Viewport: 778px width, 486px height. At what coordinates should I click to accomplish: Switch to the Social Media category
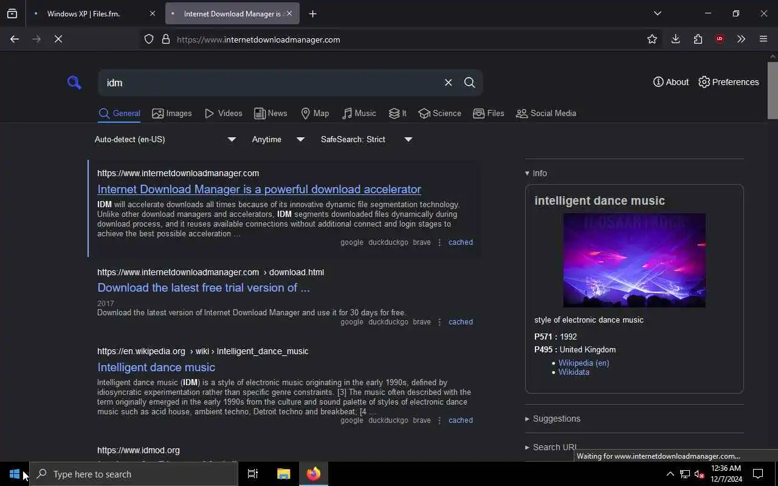tap(546, 114)
